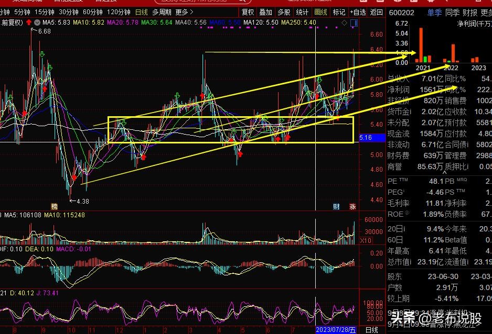Screen dimensions: 492x334
Task: Click 日线 label at chart bottom-right
Action: click(372, 330)
